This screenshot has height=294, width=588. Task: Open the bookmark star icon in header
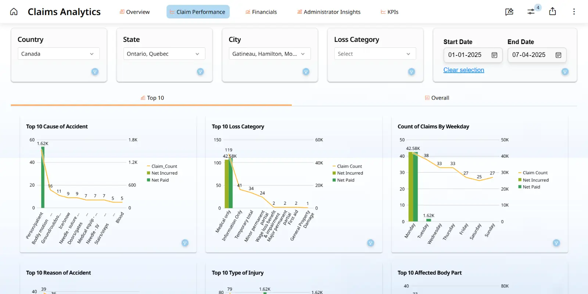click(509, 12)
